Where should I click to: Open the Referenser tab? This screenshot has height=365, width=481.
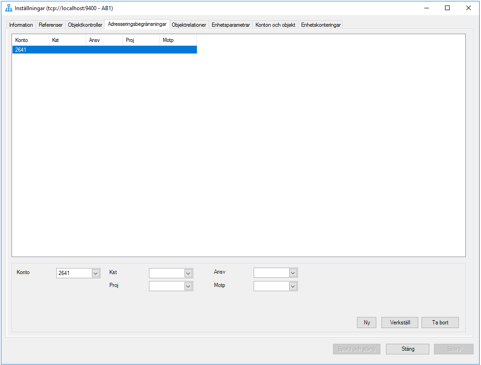(50, 25)
